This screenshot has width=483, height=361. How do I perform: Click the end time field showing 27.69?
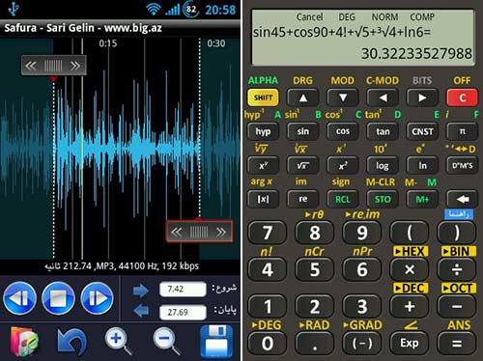coord(183,312)
